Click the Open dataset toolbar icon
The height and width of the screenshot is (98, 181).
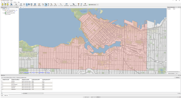coord(3,5)
